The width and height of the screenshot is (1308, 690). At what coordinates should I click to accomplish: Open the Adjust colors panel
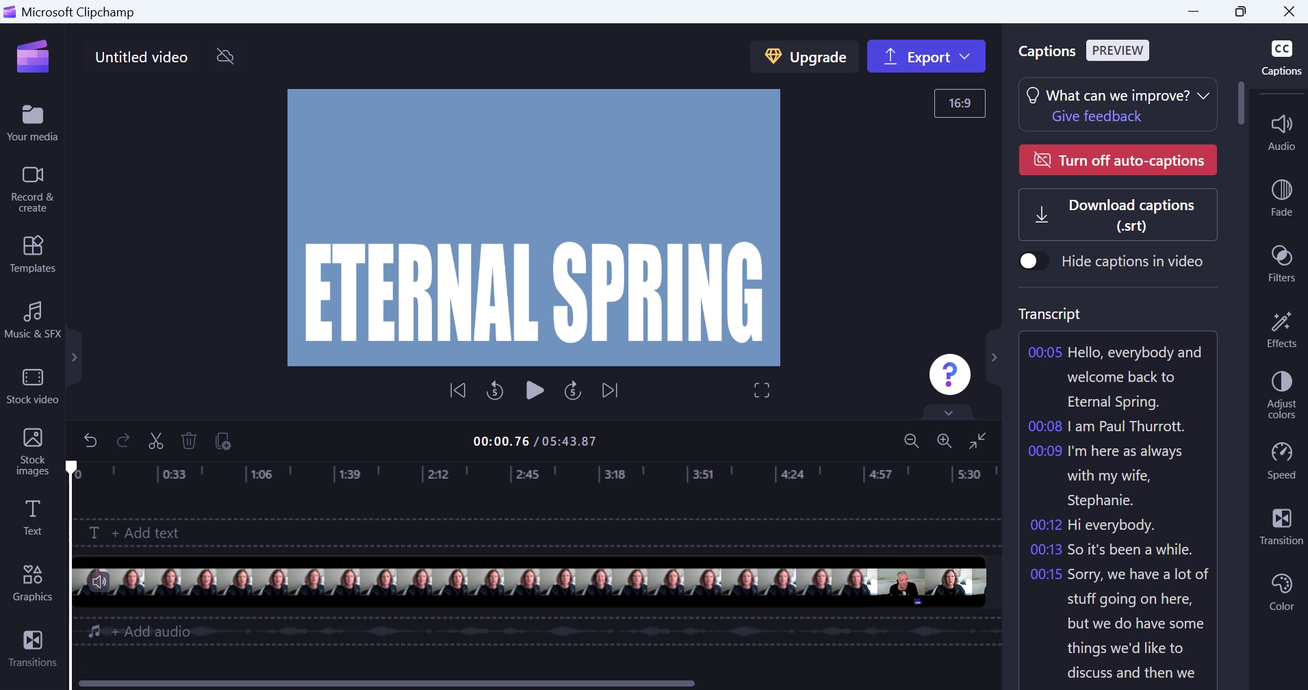pyautogui.click(x=1281, y=395)
